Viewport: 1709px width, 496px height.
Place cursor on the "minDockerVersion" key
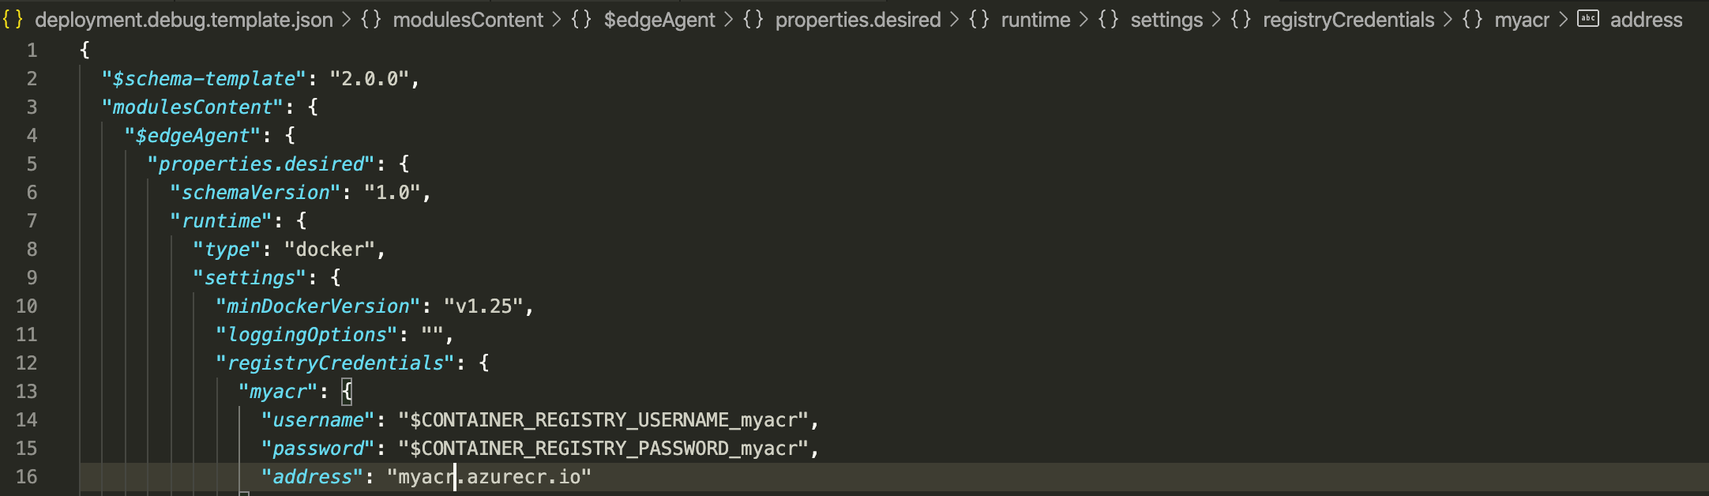(318, 306)
